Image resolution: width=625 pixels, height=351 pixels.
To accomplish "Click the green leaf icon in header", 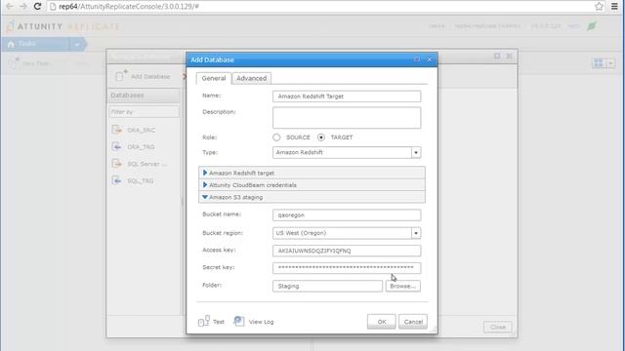I will [592, 26].
